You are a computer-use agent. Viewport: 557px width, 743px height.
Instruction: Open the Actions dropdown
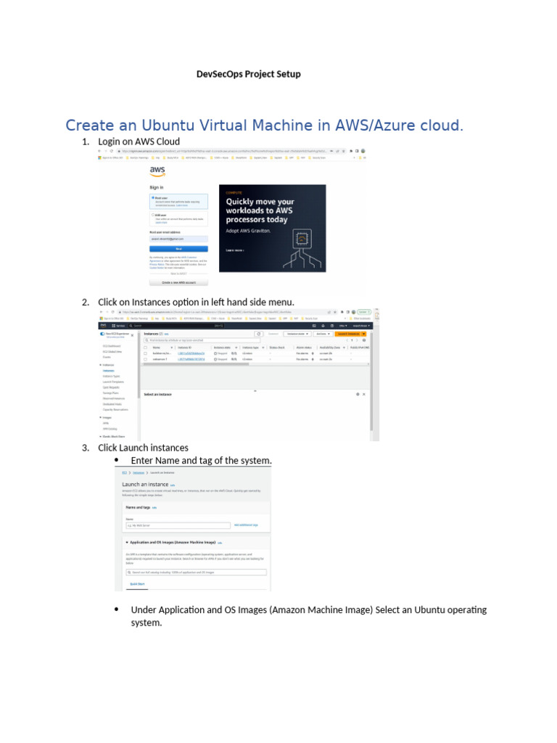pos(323,334)
